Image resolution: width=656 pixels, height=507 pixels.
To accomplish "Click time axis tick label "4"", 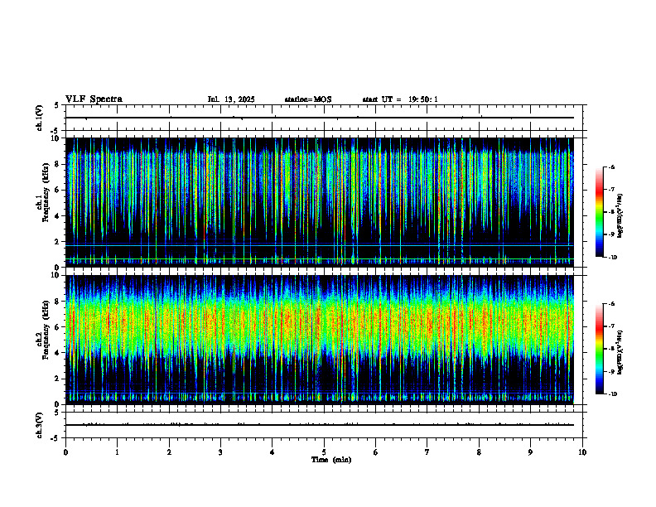I will [x=272, y=452].
